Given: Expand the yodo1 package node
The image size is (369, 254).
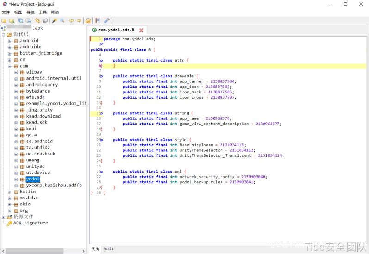Looking at the screenshot, I should pyautogui.click(x=16, y=179).
